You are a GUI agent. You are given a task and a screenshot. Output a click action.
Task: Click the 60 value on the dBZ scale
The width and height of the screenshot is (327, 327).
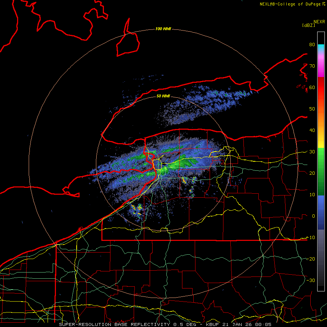tap(312, 87)
